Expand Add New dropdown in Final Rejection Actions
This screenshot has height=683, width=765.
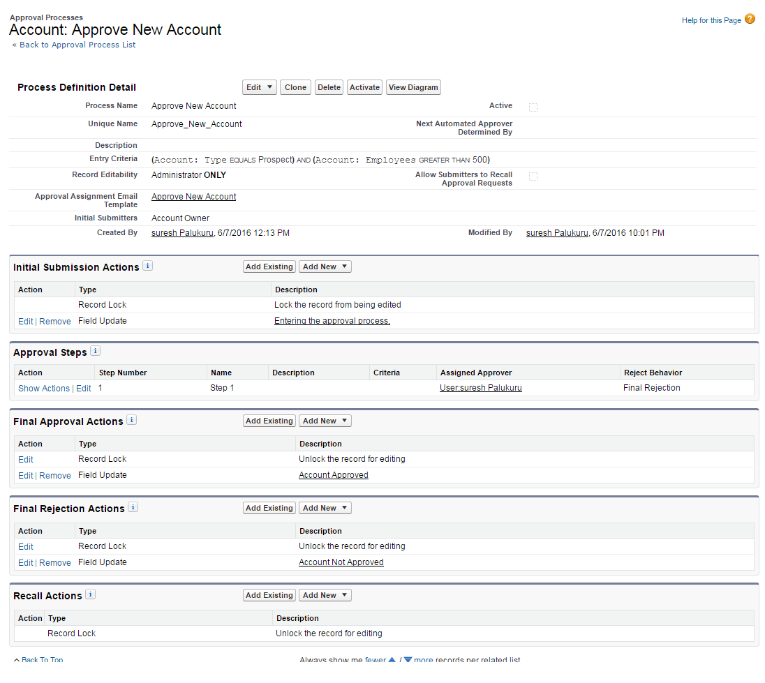point(325,508)
